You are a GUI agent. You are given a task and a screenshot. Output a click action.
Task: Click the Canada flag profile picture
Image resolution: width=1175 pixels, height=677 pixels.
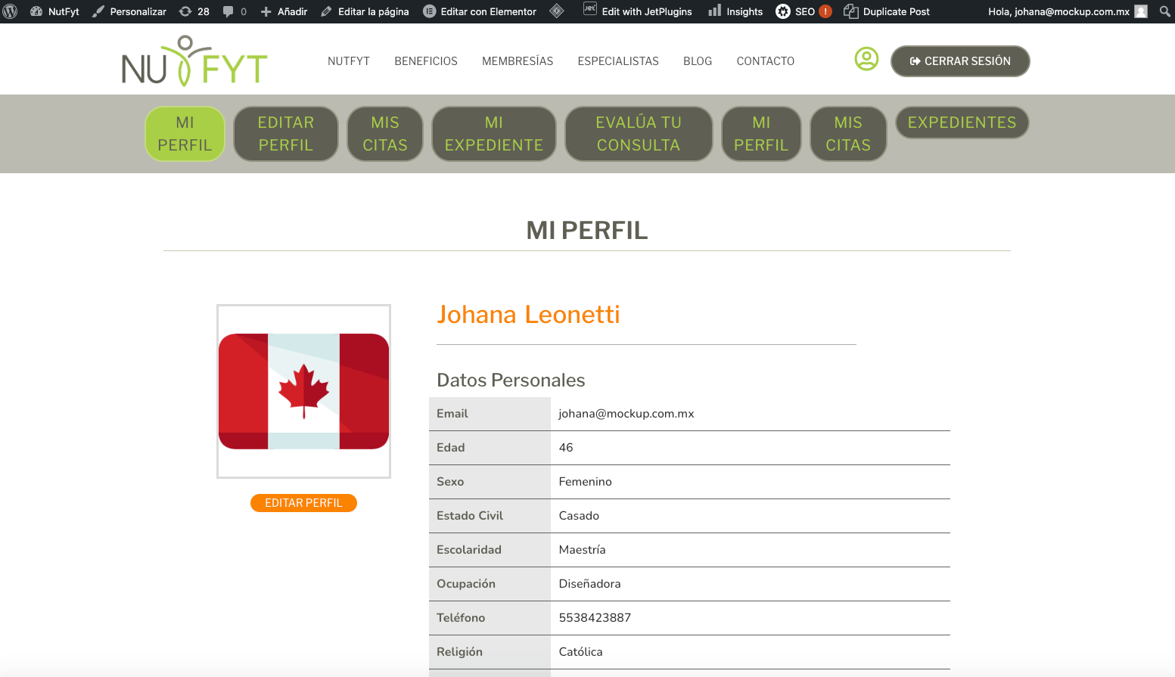(303, 391)
